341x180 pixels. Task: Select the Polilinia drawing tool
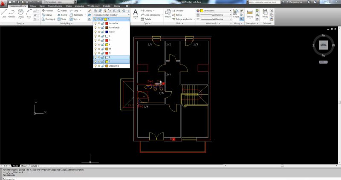pos(12,13)
